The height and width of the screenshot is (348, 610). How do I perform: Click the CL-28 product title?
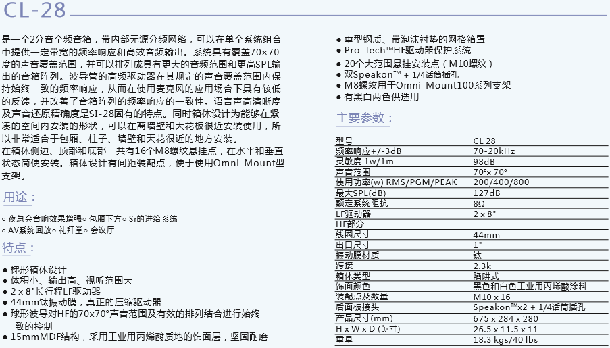tap(34, 11)
